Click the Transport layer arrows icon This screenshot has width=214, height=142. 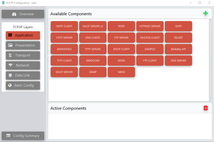coord(10,55)
